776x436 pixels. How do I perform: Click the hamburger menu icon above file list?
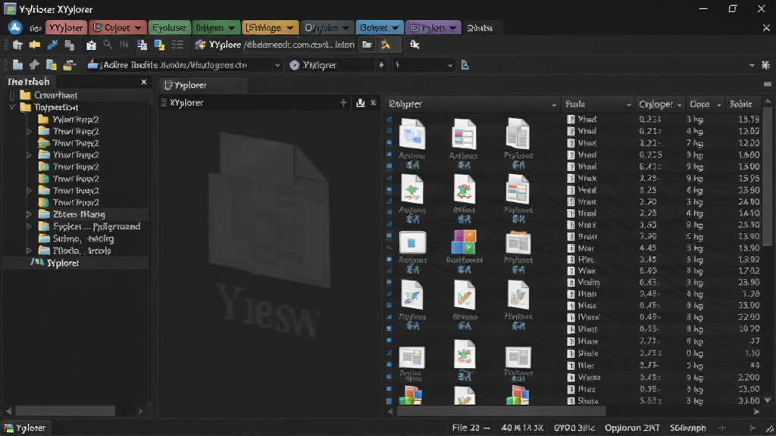(x=767, y=85)
